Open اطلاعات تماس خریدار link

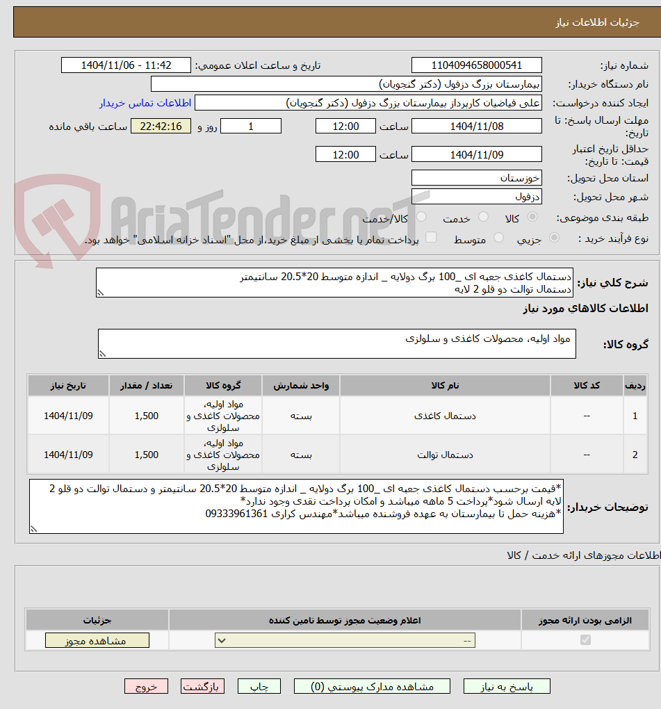click(x=145, y=103)
